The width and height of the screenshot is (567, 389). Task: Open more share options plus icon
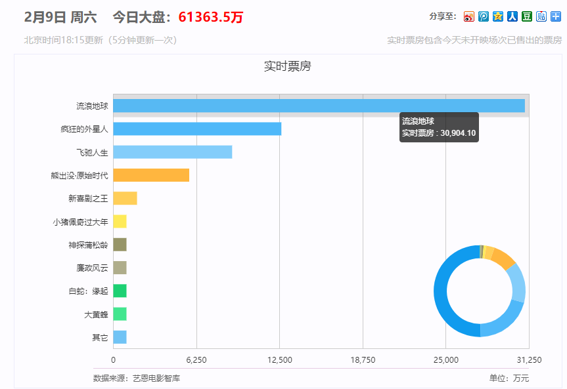coord(555,16)
